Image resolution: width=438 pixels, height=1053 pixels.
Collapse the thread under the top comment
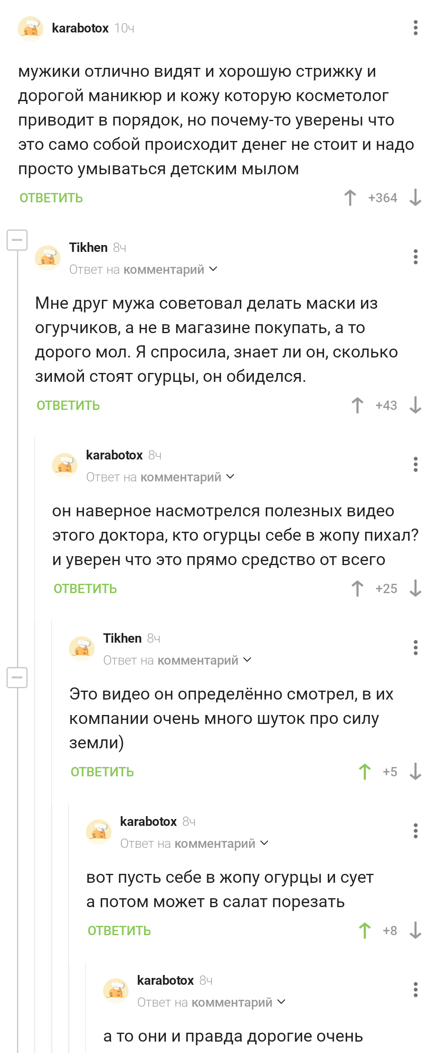17,240
